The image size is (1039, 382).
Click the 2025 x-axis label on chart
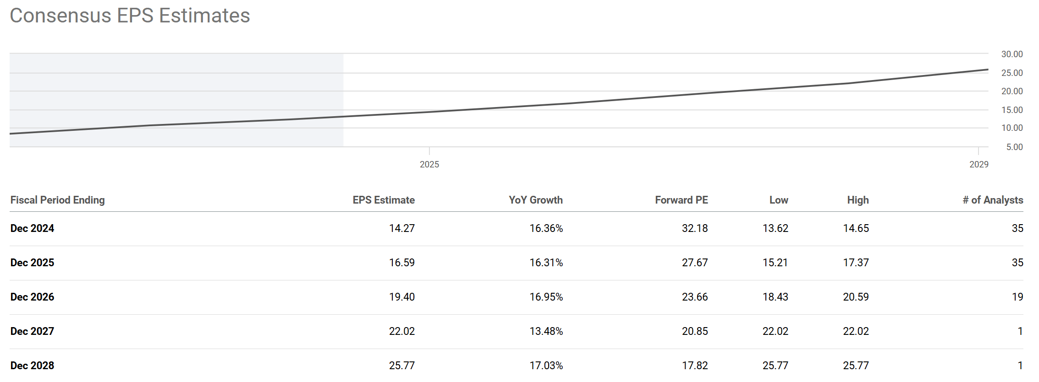coord(429,164)
